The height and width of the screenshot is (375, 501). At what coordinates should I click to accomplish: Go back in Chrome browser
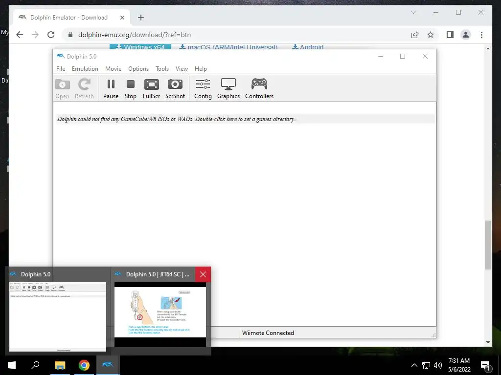[x=20, y=35]
